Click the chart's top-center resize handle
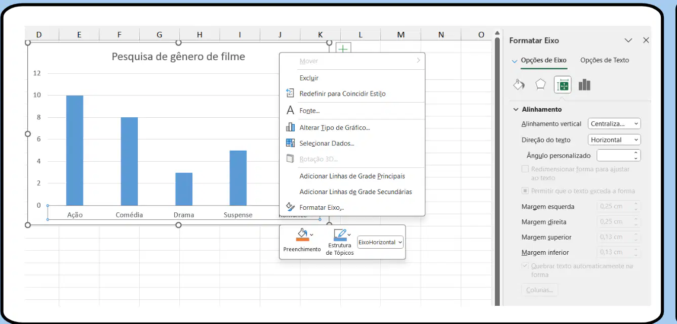The image size is (677, 324). [x=178, y=43]
